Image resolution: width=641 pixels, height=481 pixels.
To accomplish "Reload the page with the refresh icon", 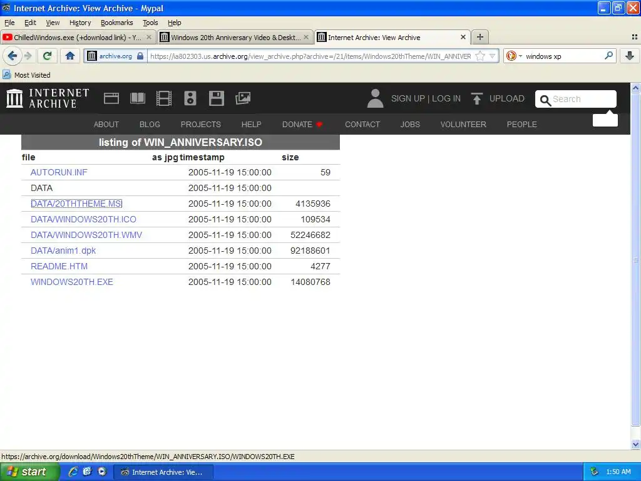I will (48, 56).
